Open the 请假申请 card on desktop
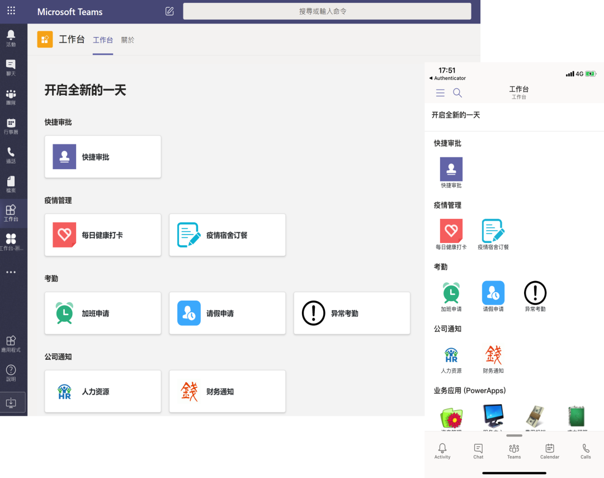Screen dimensions: 604x478 (x=227, y=313)
